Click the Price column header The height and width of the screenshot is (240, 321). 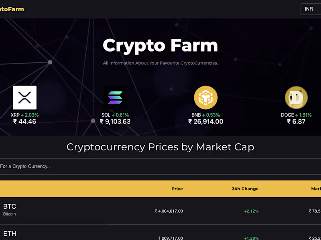coord(177,189)
